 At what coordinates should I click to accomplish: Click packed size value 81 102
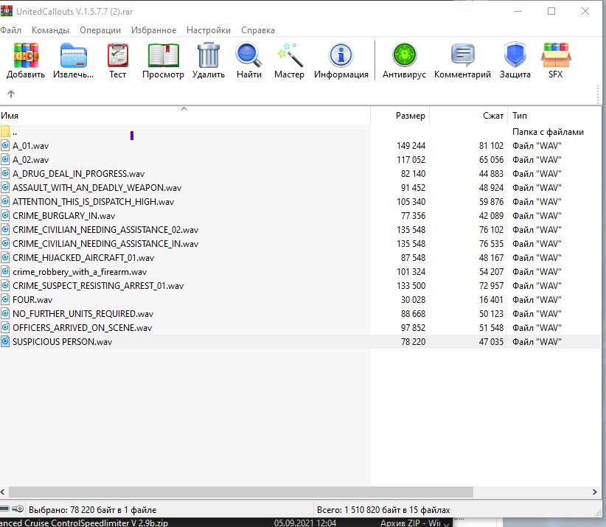[x=491, y=146]
